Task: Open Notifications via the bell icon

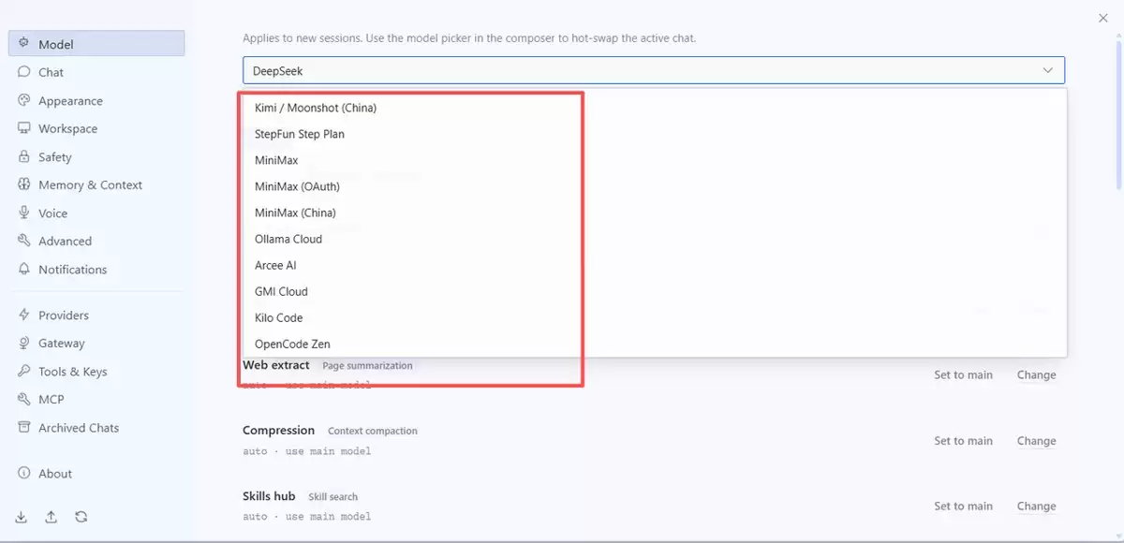Action: click(x=24, y=269)
